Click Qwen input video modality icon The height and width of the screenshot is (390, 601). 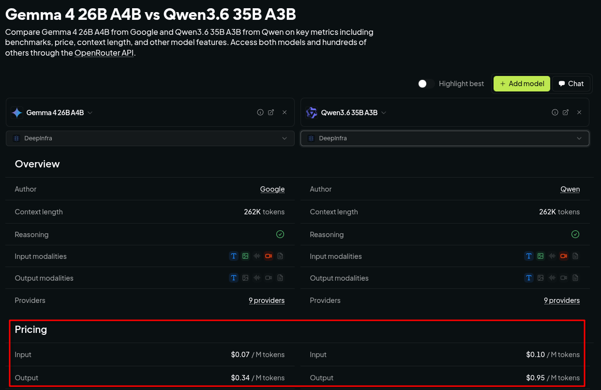pyautogui.click(x=564, y=256)
